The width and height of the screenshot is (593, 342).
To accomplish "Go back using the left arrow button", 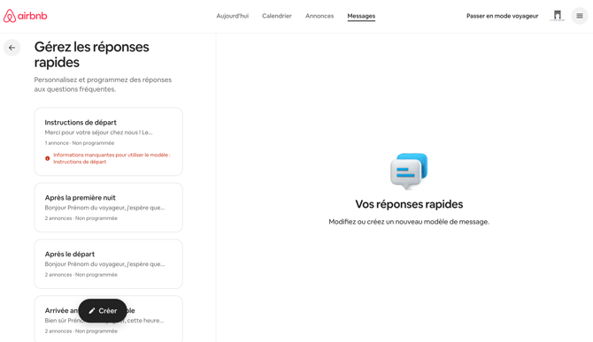I will [12, 48].
